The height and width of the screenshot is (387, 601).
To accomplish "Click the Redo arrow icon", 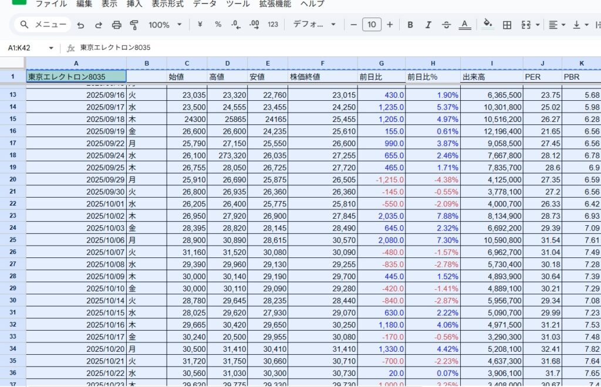I will click(x=99, y=25).
